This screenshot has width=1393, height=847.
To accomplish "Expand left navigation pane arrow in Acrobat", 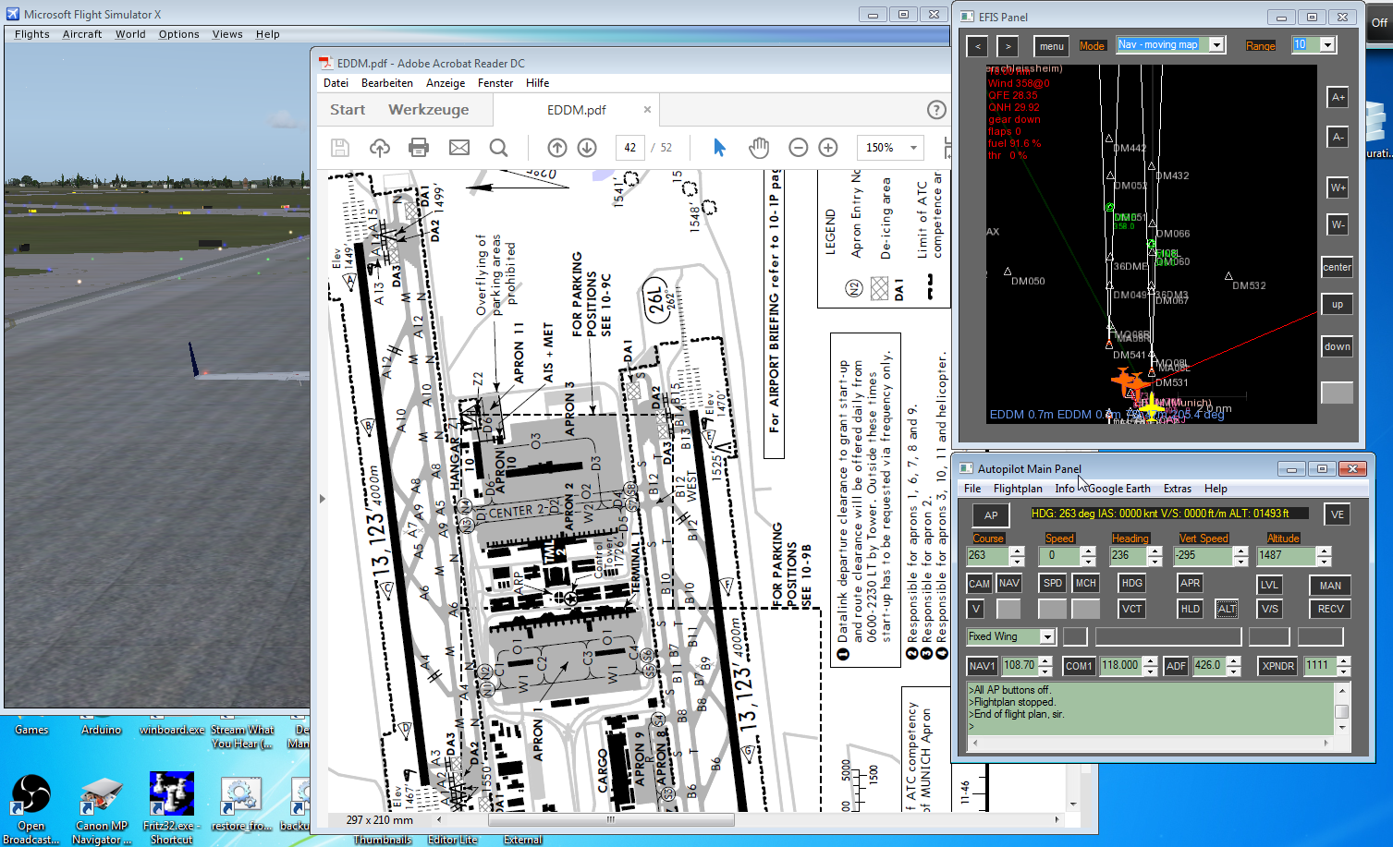I will [322, 499].
